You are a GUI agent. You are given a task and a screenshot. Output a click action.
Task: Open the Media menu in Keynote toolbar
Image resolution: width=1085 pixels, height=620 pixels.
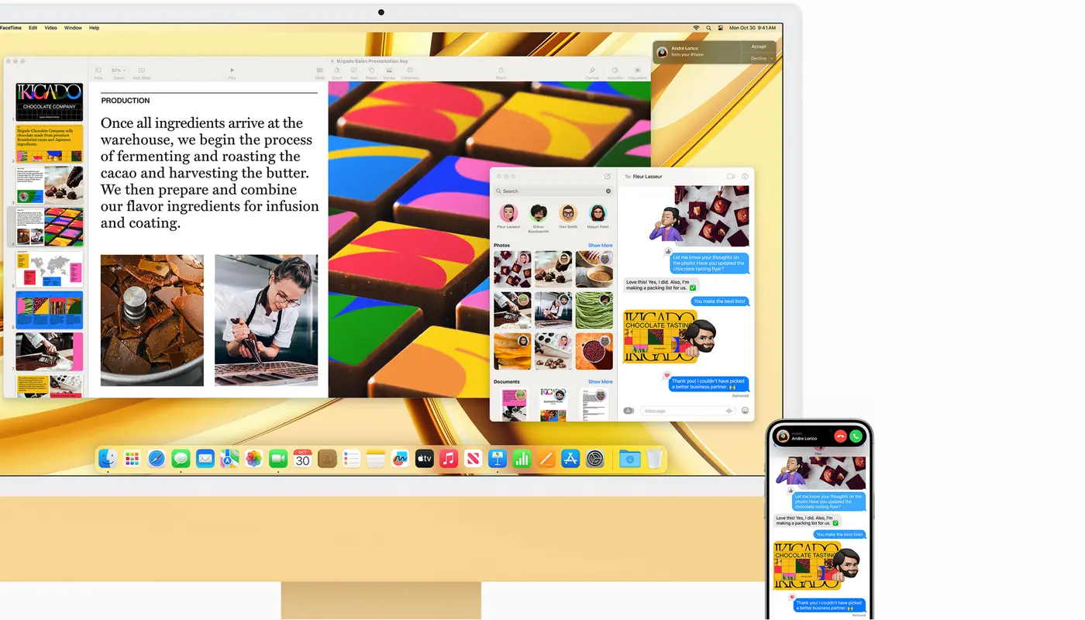coord(389,73)
